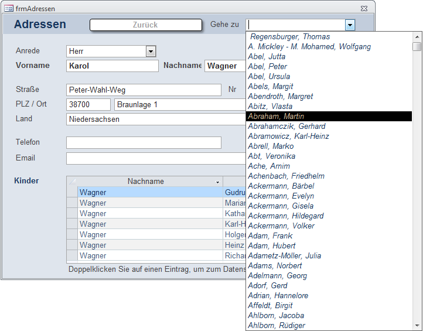Image resolution: width=423 pixels, height=331 pixels.
Task: Click the dropdown list scrollbar thumb
Action: (x=417, y=46)
